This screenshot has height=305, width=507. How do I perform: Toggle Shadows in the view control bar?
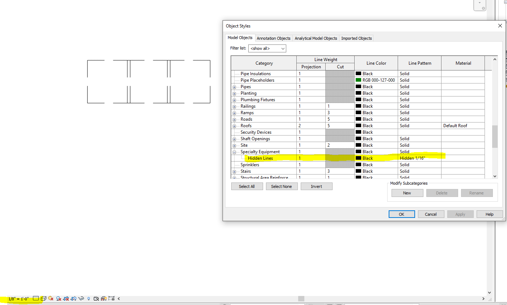(x=58, y=298)
